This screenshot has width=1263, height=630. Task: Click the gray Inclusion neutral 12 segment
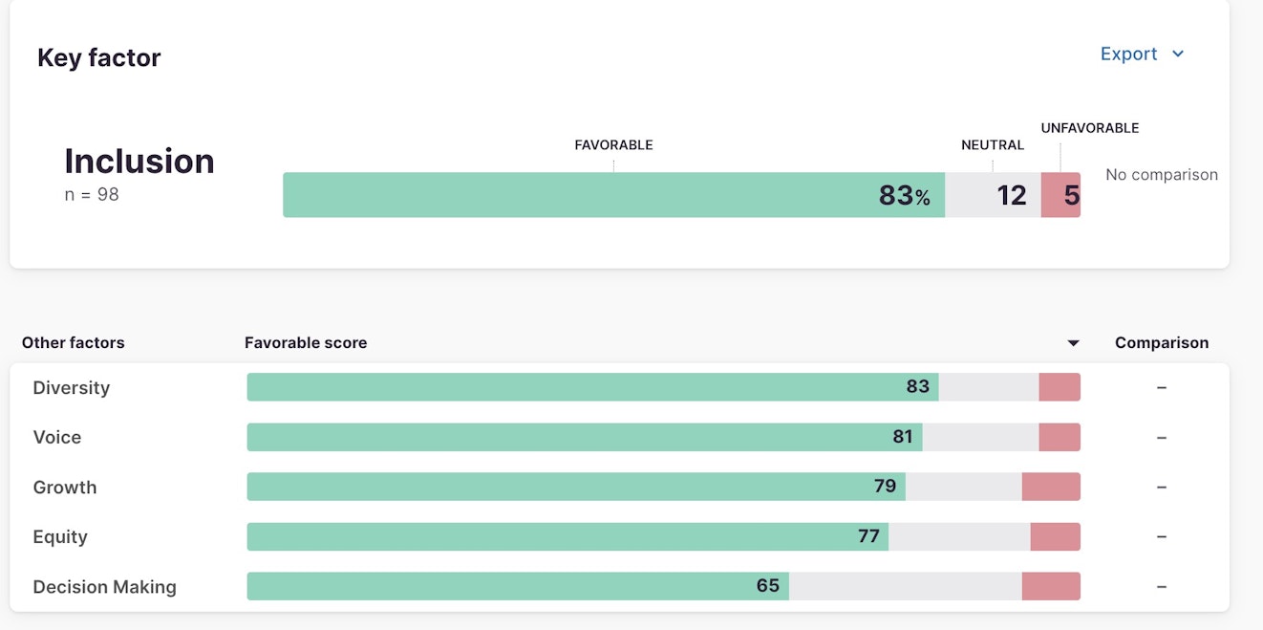993,195
